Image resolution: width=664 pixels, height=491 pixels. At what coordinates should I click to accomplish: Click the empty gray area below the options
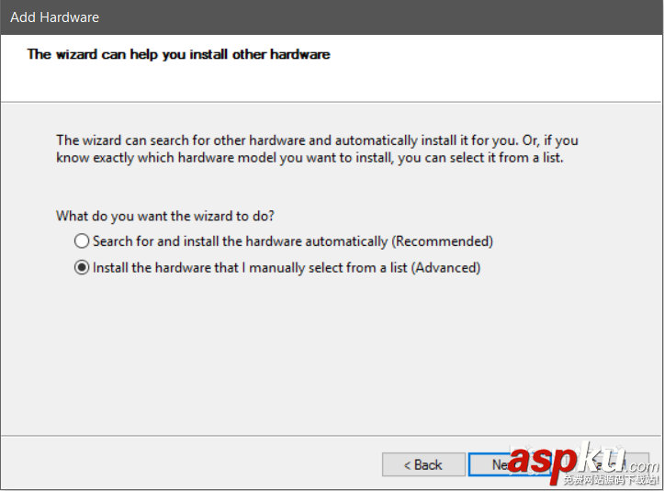coord(331,358)
